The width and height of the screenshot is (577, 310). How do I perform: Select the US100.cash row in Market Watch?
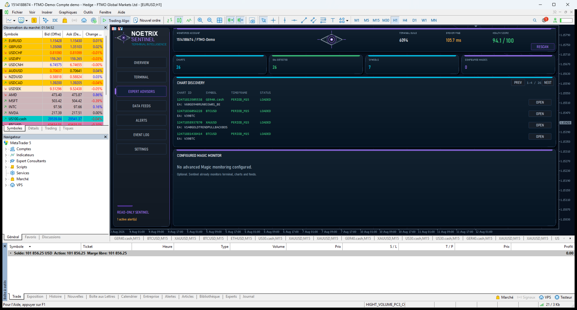tap(53, 119)
